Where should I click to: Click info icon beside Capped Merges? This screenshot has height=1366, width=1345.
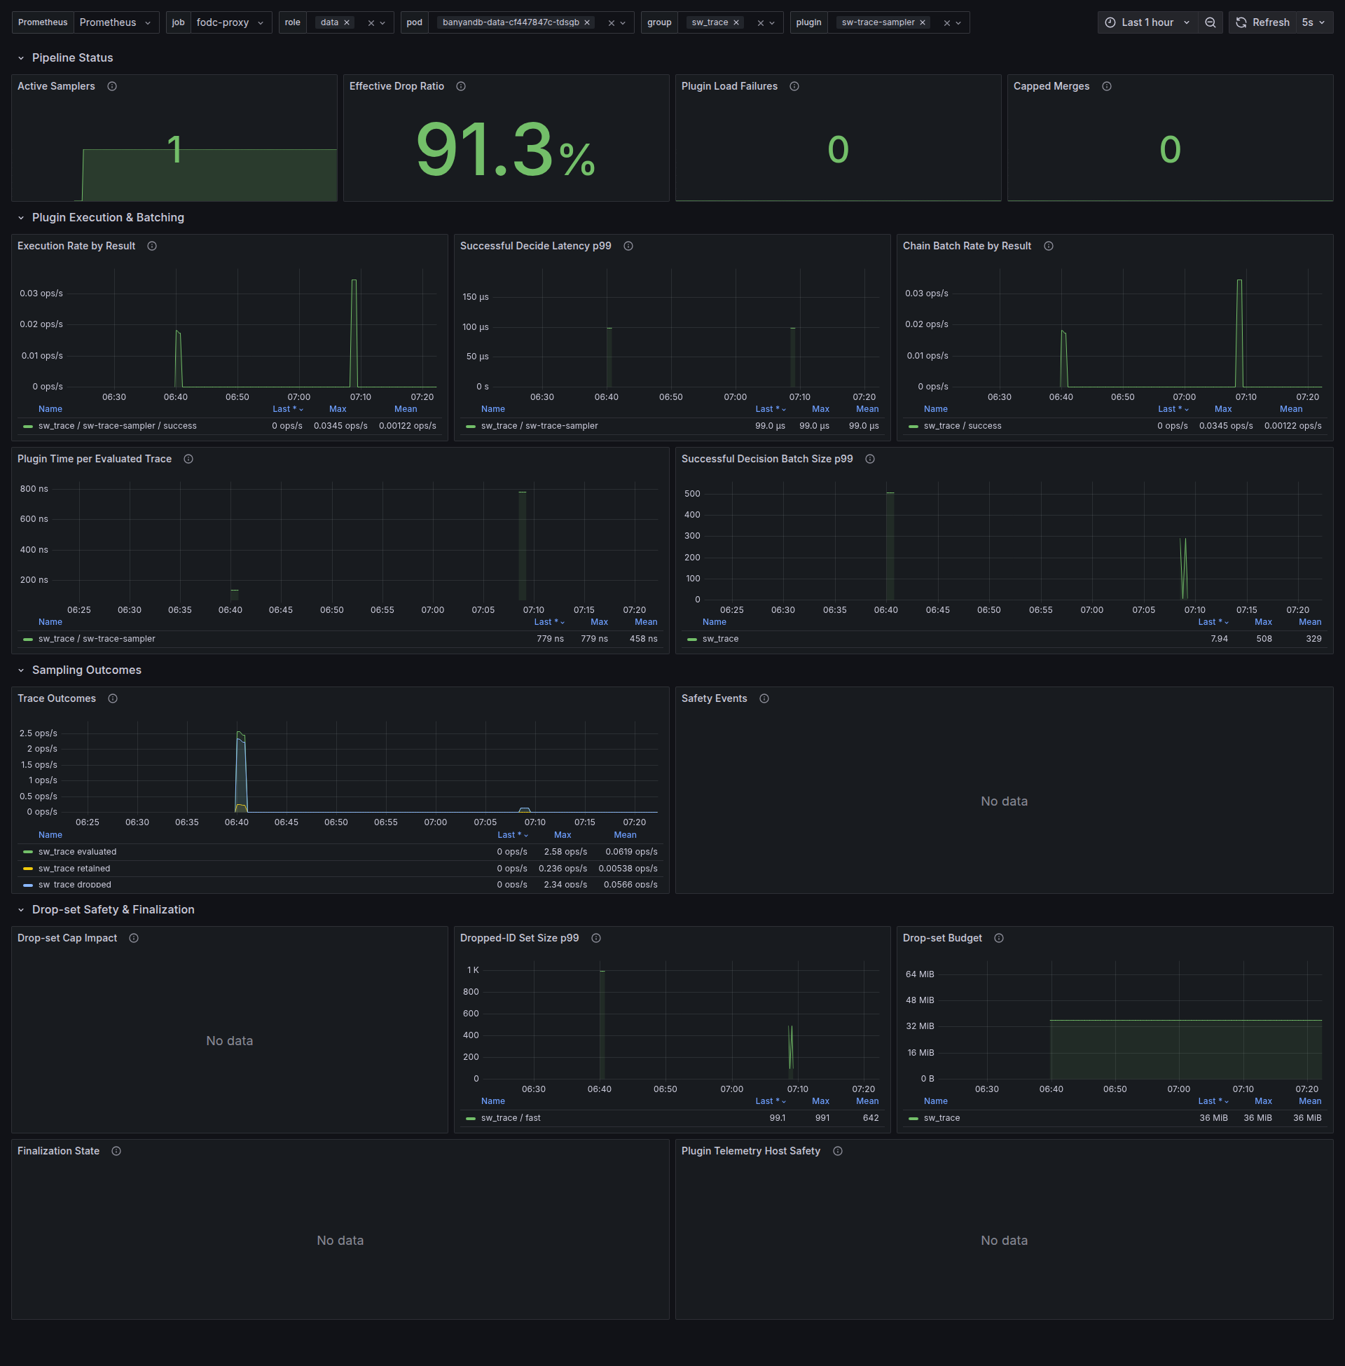(x=1106, y=86)
